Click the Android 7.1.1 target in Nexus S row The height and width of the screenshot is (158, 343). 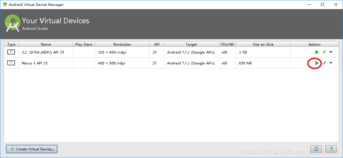(x=191, y=63)
